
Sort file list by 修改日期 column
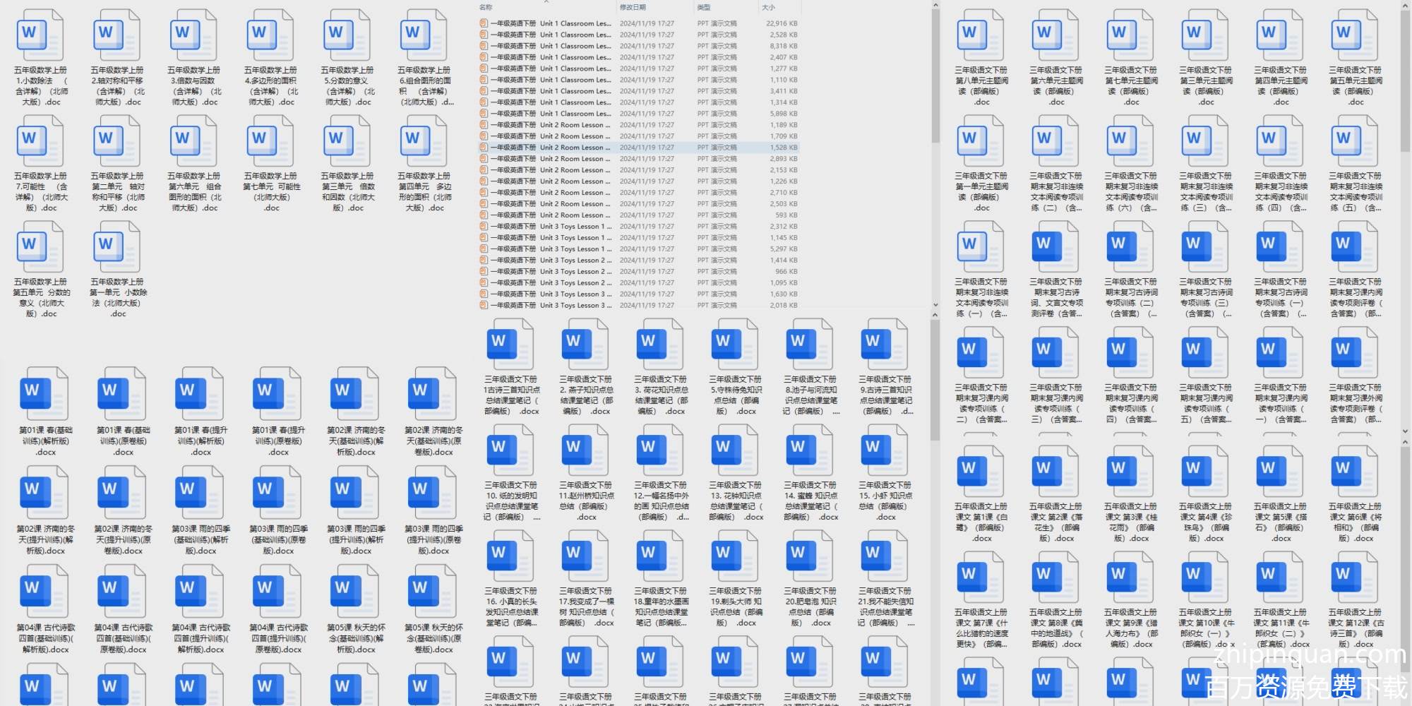click(x=633, y=7)
